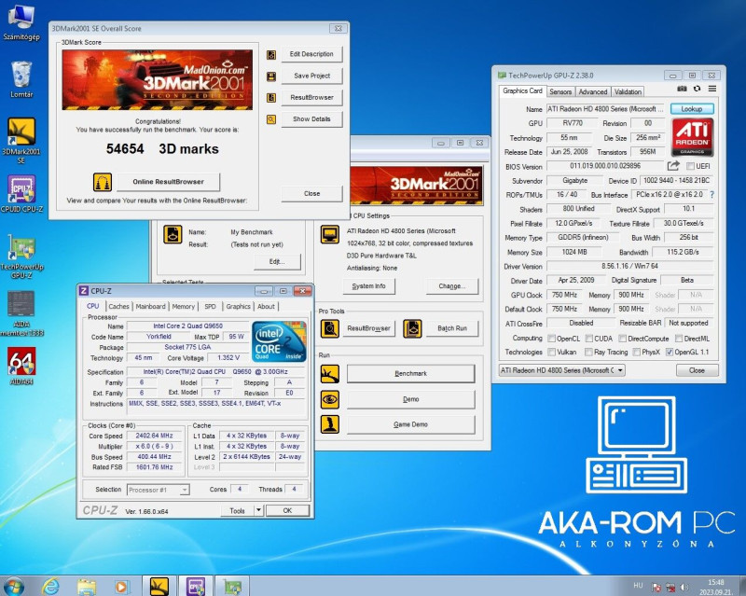This screenshot has width=746, height=596.
Task: Open the Validation tab in GPU-Z
Action: [x=628, y=92]
